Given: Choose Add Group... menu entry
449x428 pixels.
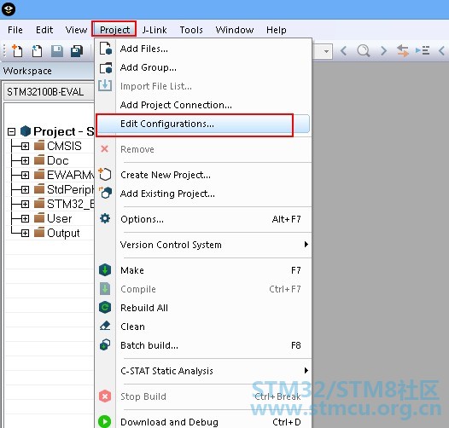Looking at the screenshot, I should click(203, 67).
